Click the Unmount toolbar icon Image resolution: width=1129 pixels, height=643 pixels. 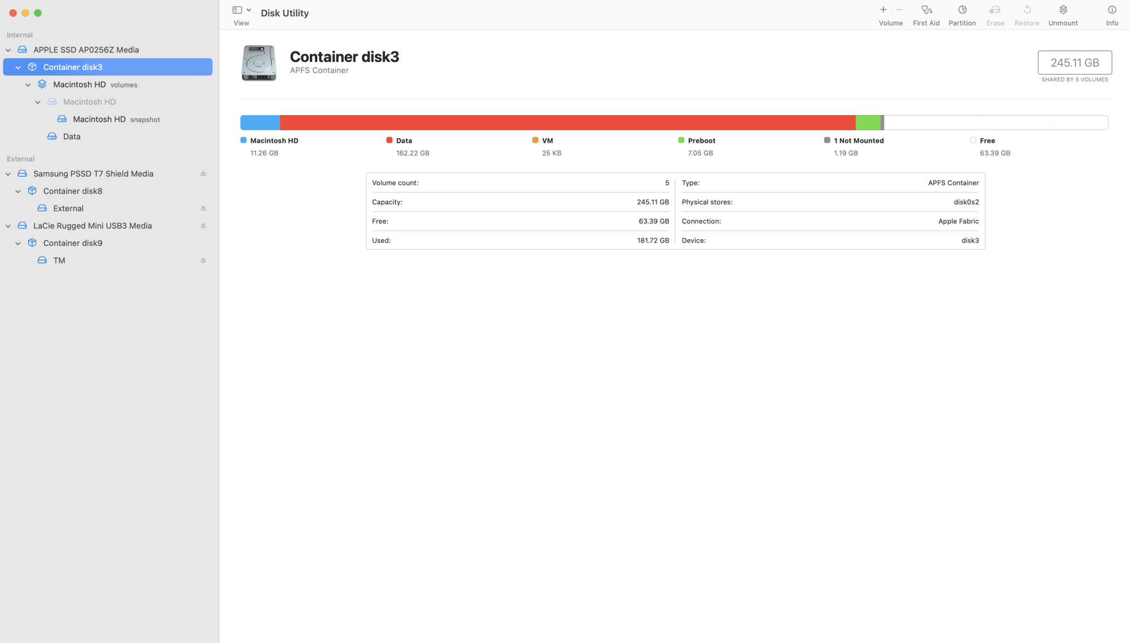tap(1063, 10)
